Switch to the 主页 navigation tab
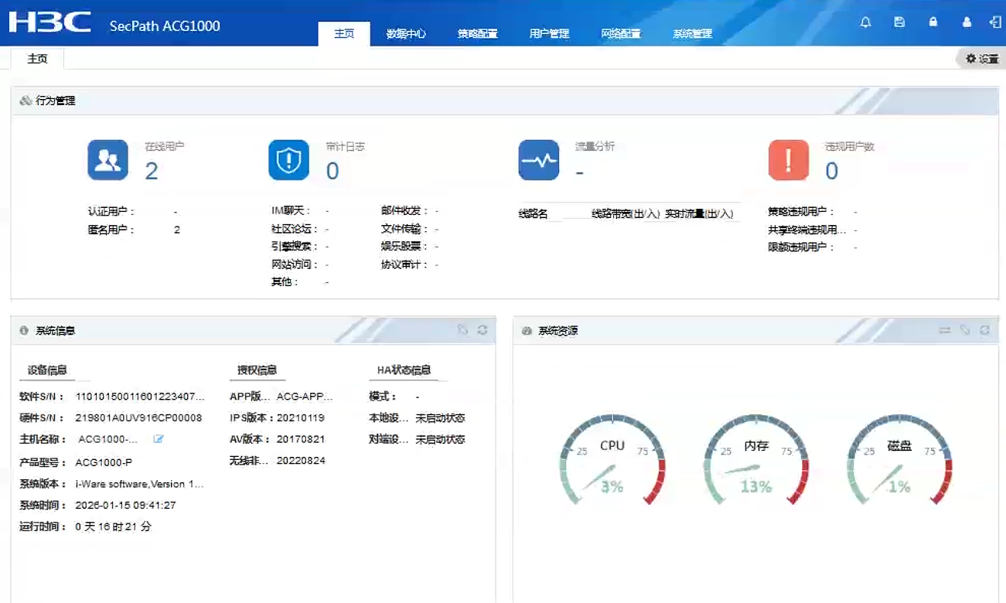1006x603 pixels. point(344,34)
